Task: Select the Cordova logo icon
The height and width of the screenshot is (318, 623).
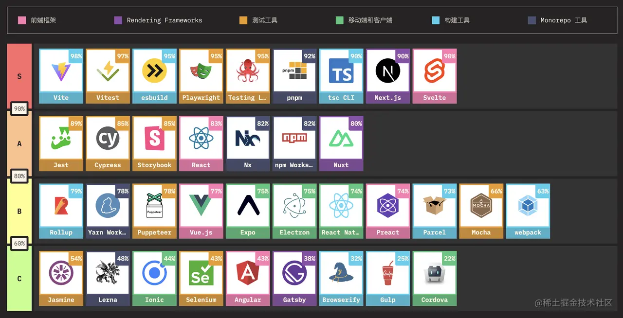Action: 435,273
